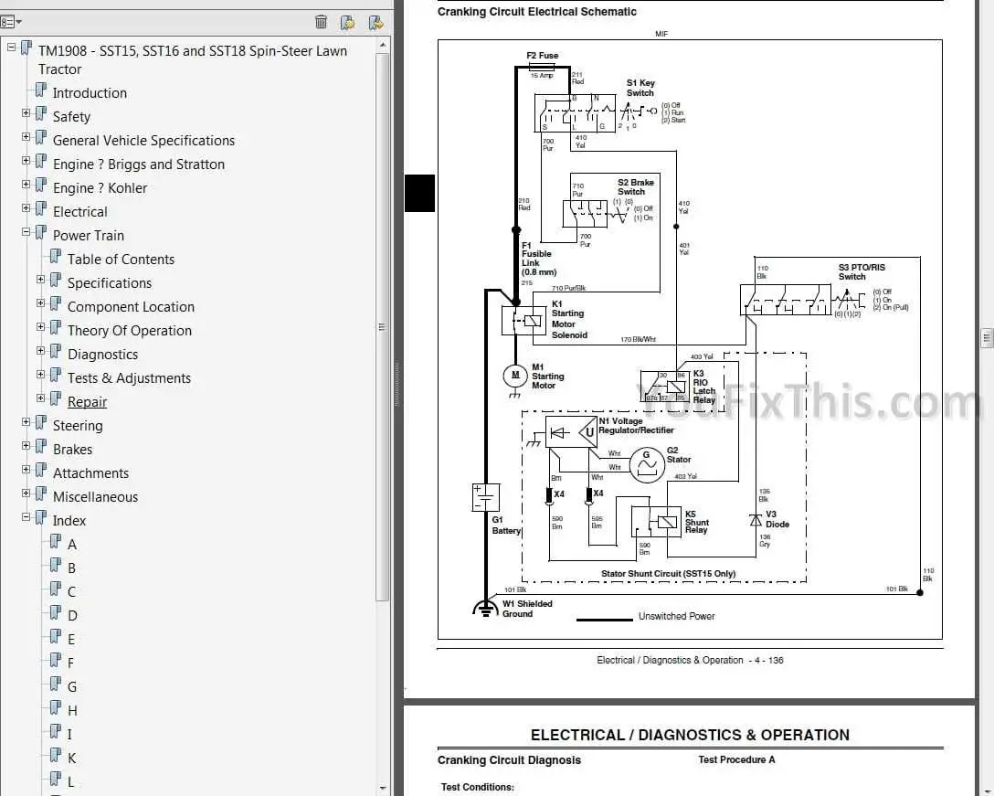Open the Index bookmark
Viewport: 994px width, 796px height.
[x=69, y=521]
